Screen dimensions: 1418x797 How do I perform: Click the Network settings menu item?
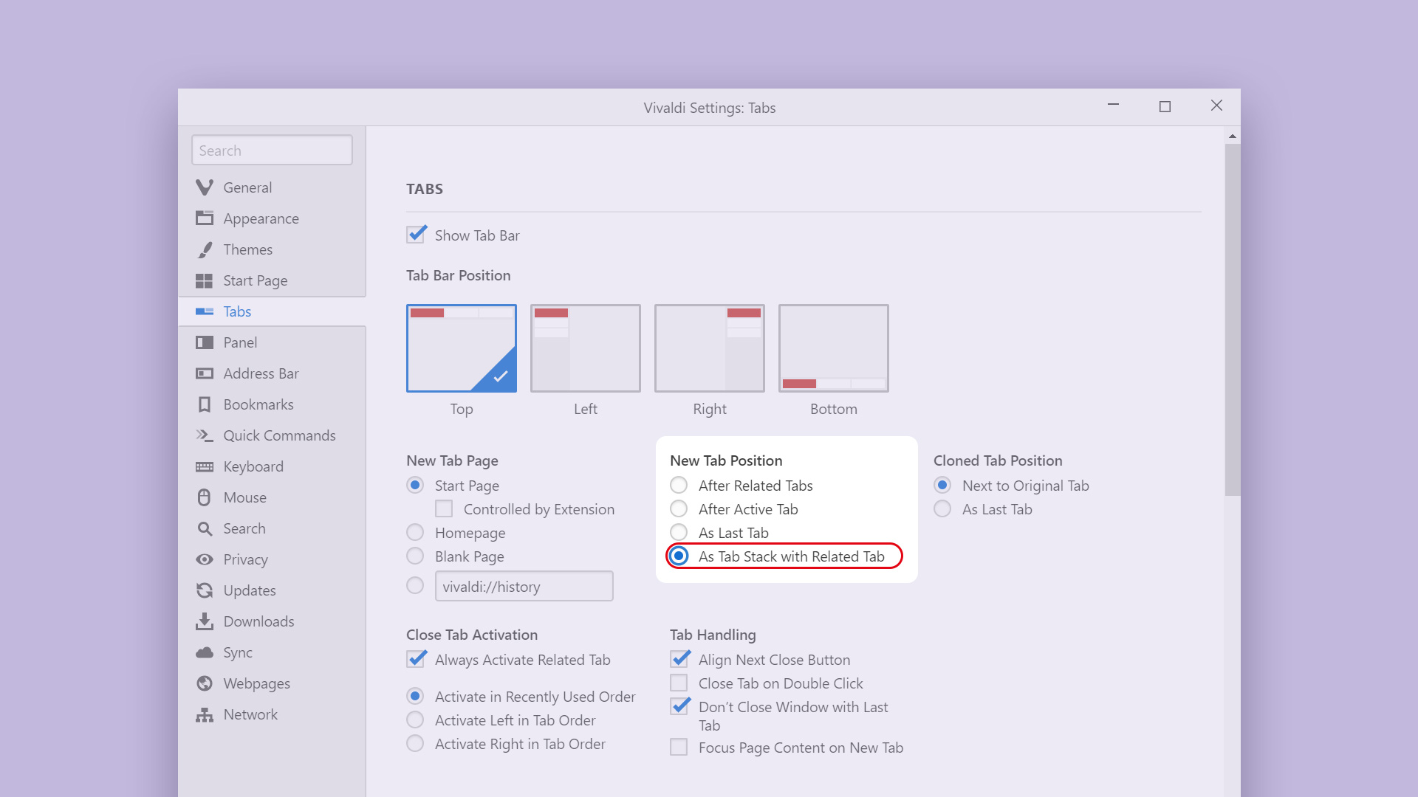tap(250, 714)
